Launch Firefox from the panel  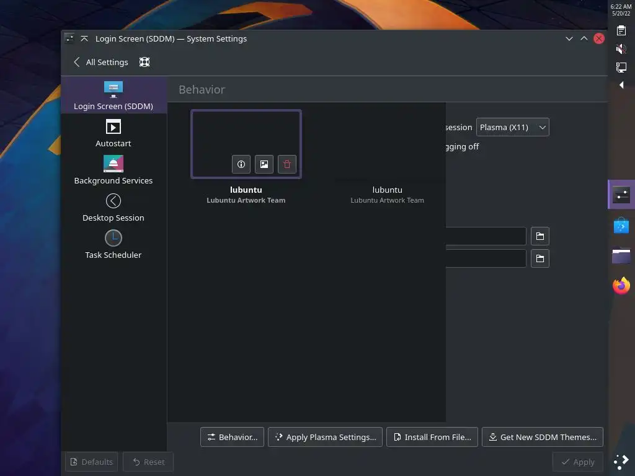coord(621,286)
